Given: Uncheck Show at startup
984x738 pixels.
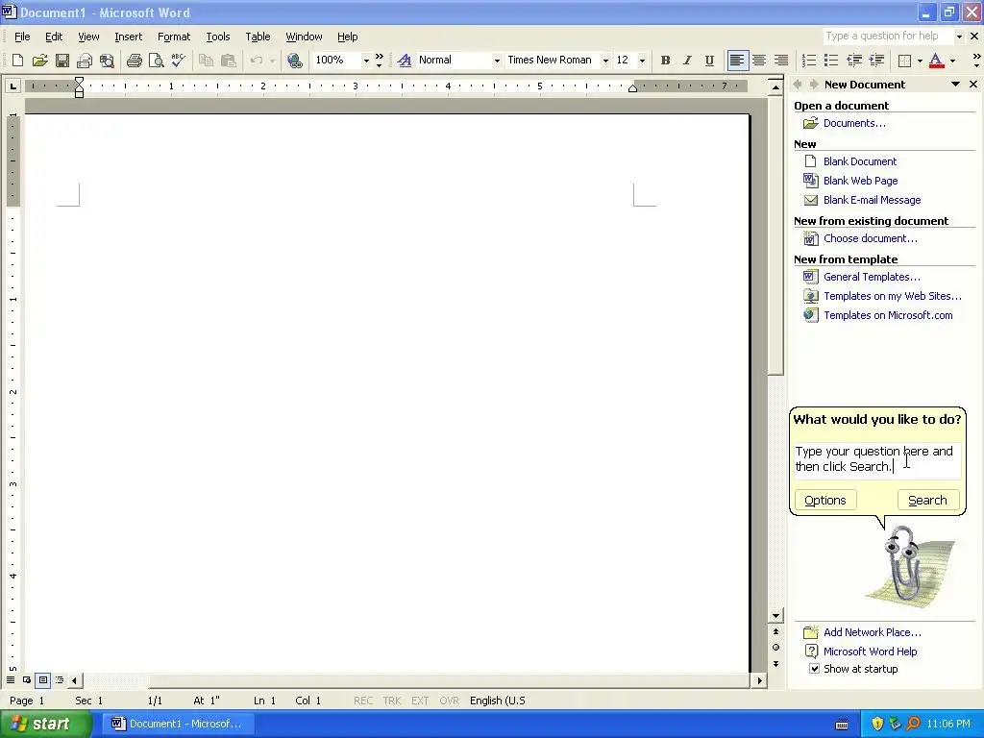Looking at the screenshot, I should pos(814,669).
